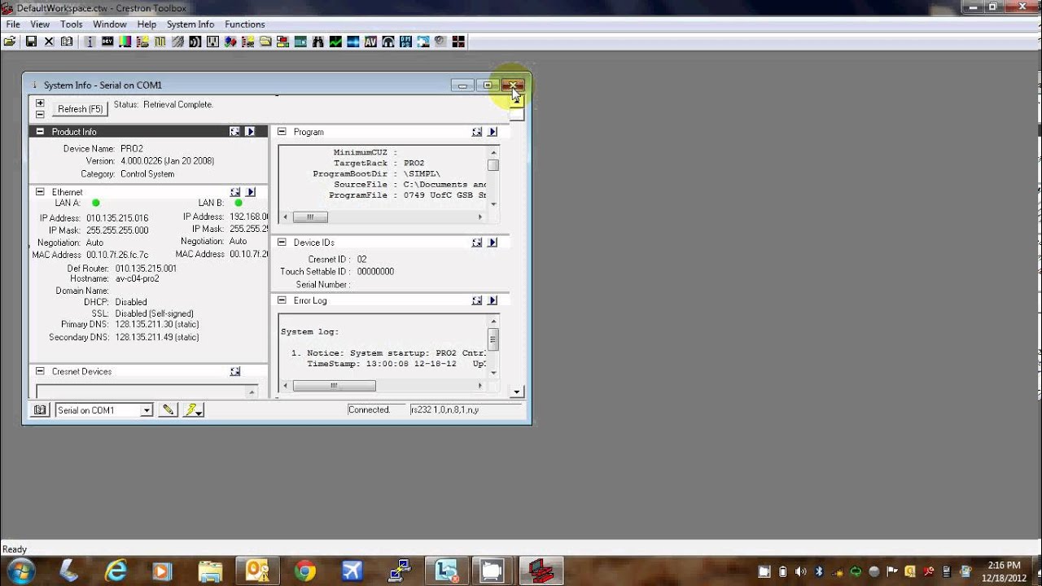Open the Functions menu

click(245, 24)
